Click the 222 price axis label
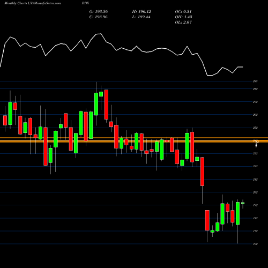The height and width of the screenshot is (268, 268). pyautogui.click(x=255, y=166)
